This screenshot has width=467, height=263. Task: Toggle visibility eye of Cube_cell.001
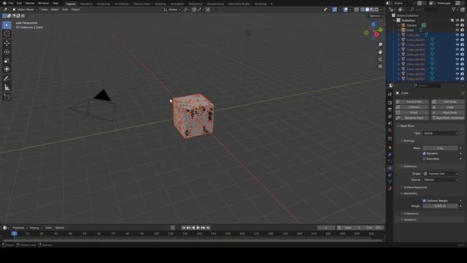(x=458, y=40)
